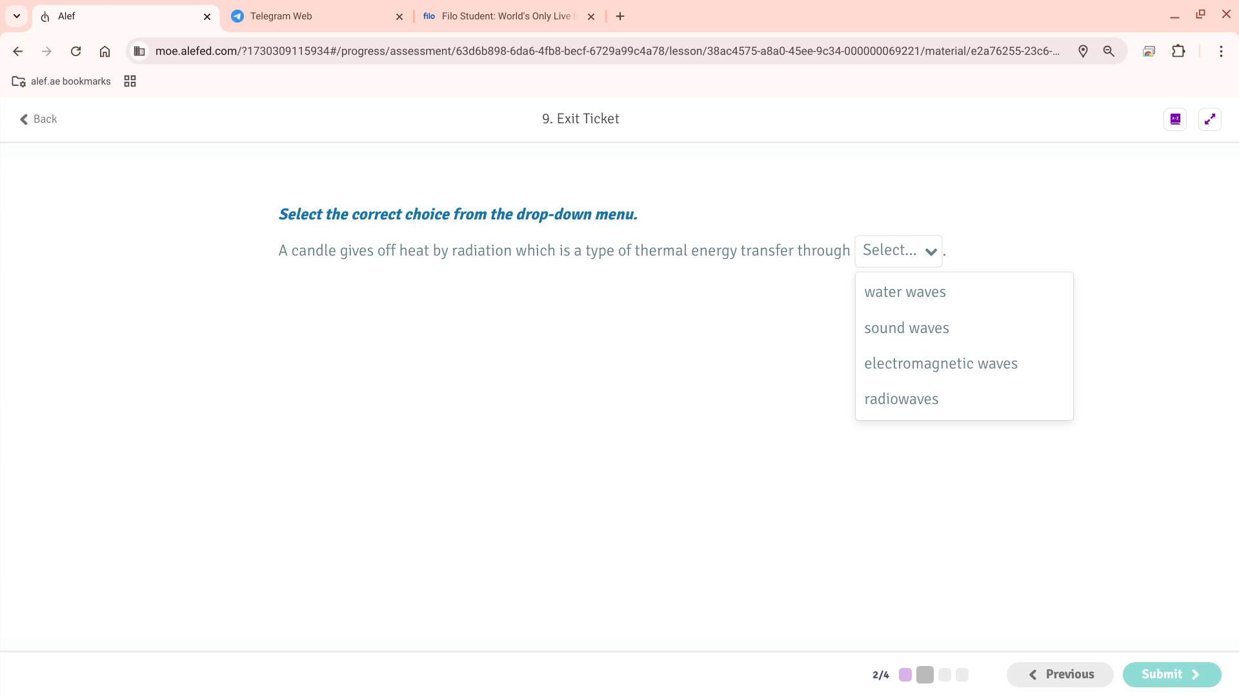
Task: Open bookmarks apps grid icon
Action: coord(130,81)
